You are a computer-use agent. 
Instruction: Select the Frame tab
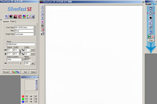[x=12, y=21]
